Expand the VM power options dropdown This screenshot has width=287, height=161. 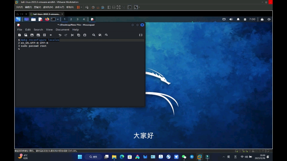pos(82,7)
